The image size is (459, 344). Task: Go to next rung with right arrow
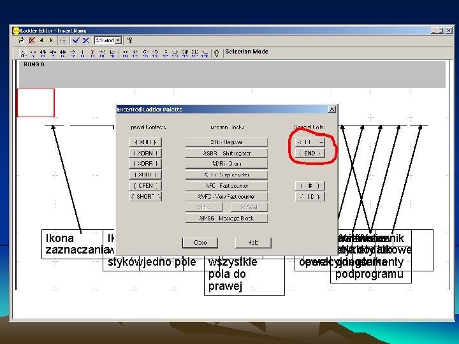click(x=51, y=40)
